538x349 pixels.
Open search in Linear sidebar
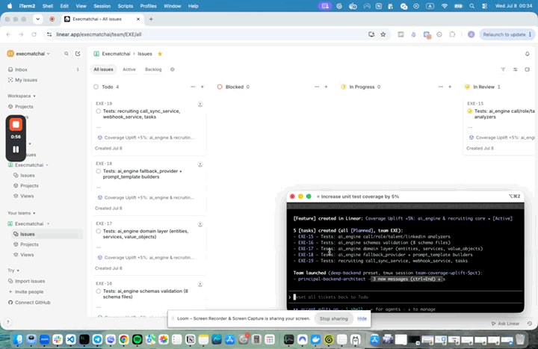(67, 54)
